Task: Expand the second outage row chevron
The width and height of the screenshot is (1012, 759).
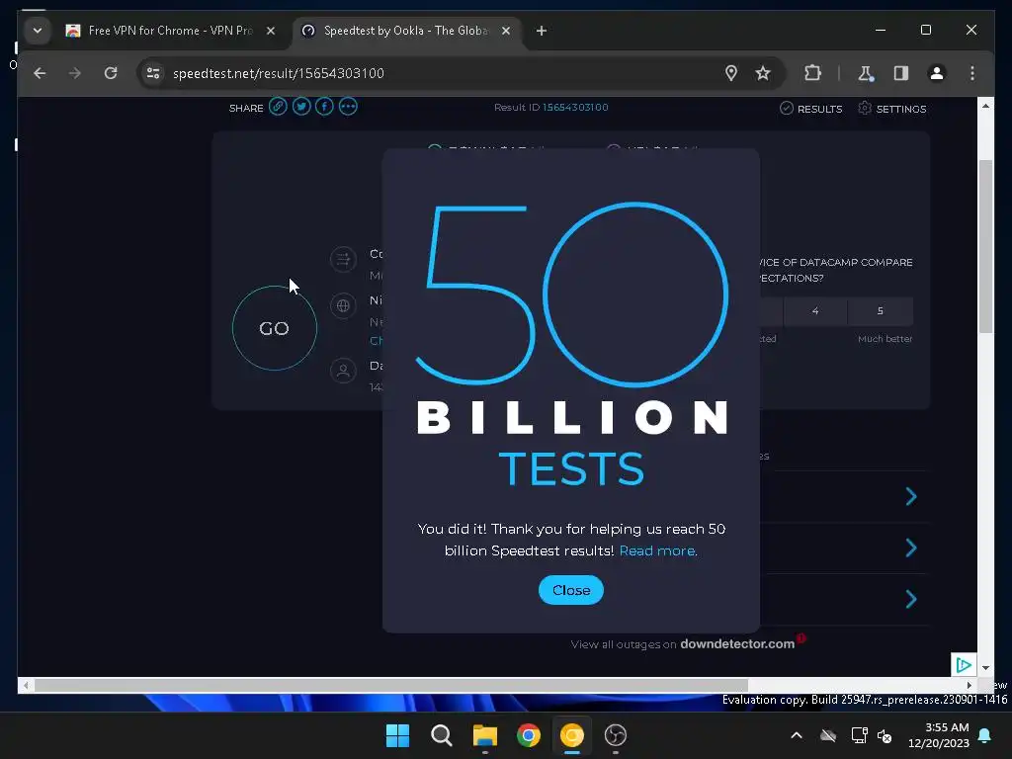Action: tap(910, 548)
